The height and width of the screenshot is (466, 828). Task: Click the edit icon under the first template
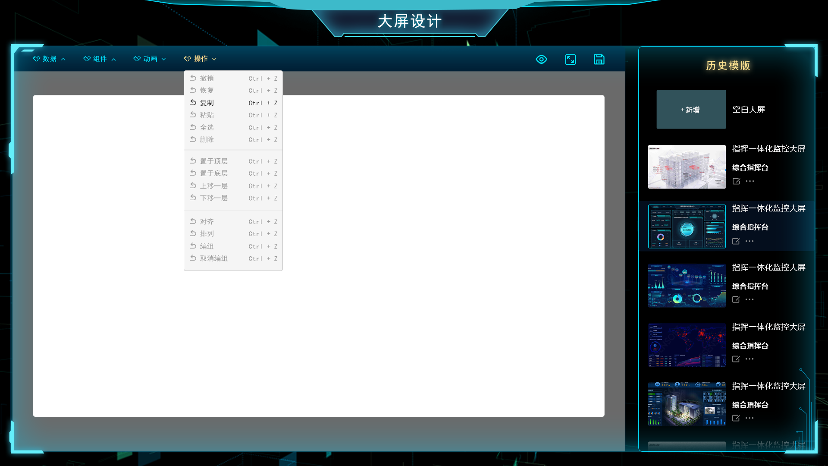click(736, 181)
